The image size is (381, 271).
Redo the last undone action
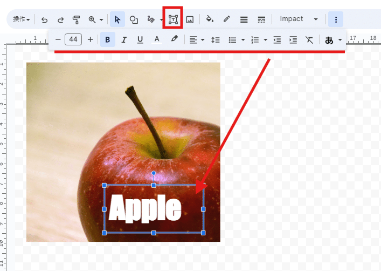(60, 19)
